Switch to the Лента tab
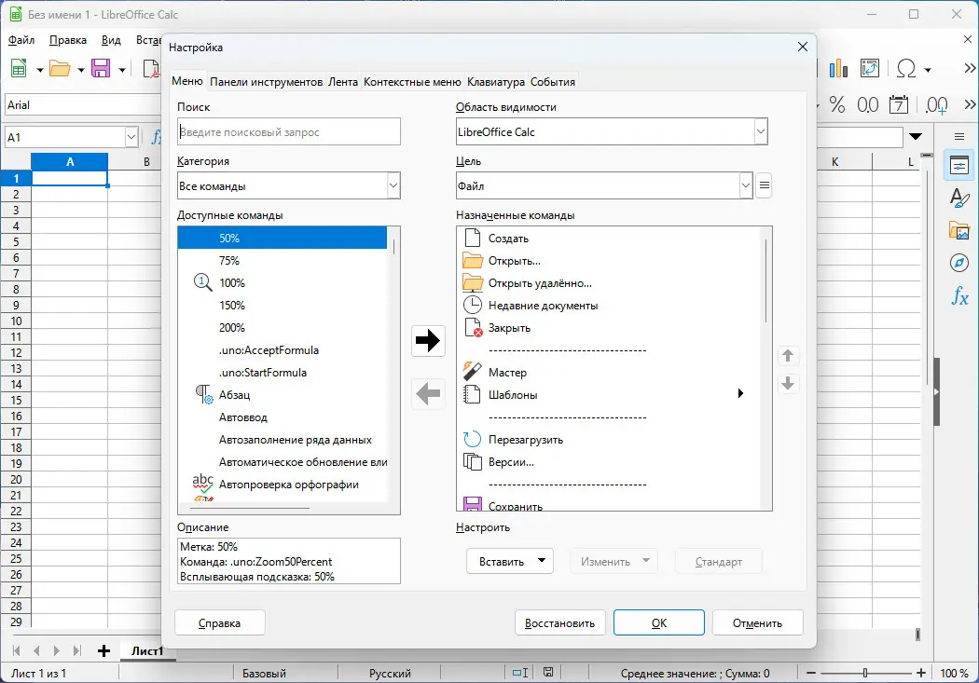The image size is (979, 683). pyautogui.click(x=343, y=82)
